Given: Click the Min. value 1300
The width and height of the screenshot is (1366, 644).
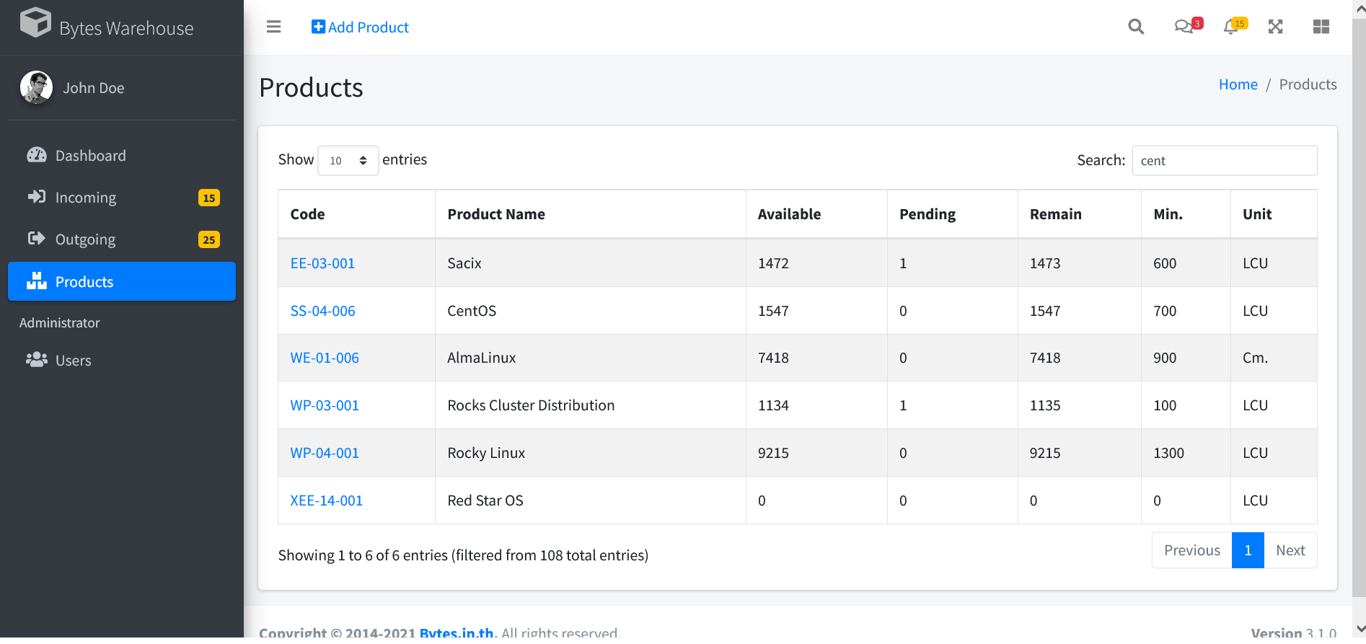Looking at the screenshot, I should 1168,453.
